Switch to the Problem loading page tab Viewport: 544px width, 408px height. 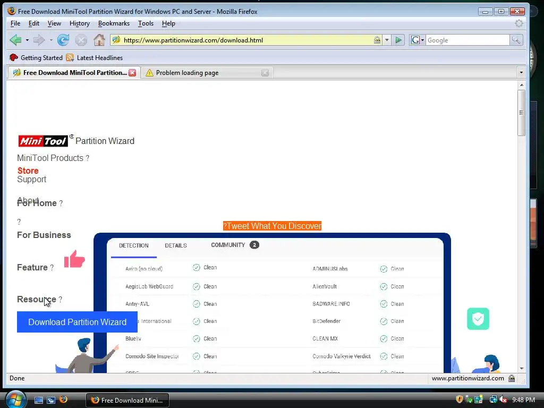[207, 72]
